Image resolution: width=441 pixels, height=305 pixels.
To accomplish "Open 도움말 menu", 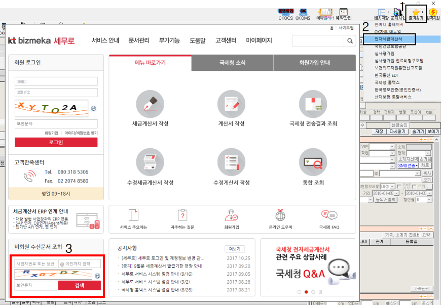I will point(198,40).
